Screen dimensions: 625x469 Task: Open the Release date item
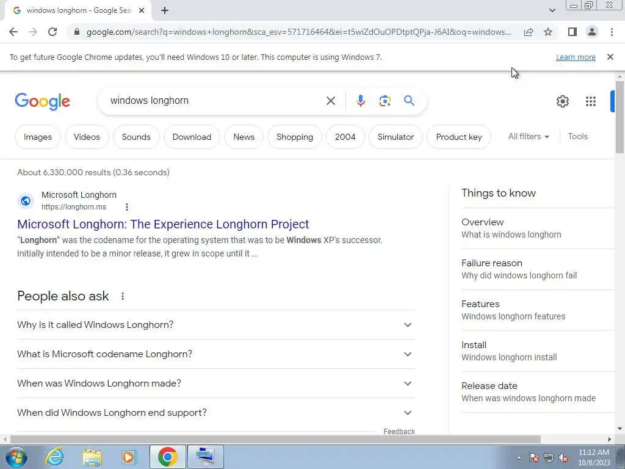pyautogui.click(x=538, y=392)
